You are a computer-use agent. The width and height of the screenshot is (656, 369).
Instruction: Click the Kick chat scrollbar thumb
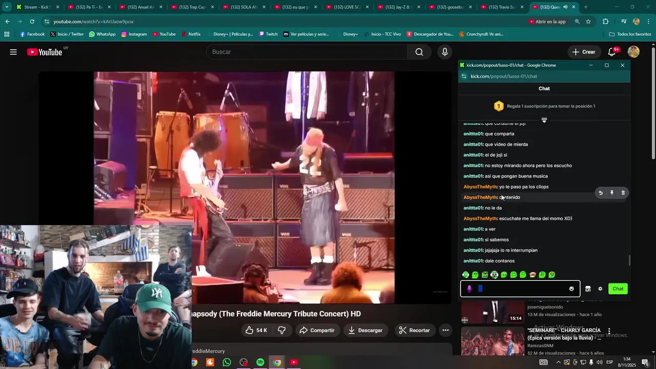click(629, 260)
